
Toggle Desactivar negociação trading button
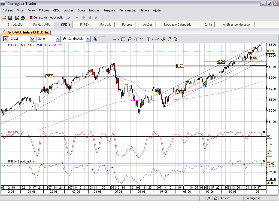pyautogui.click(x=46, y=17)
